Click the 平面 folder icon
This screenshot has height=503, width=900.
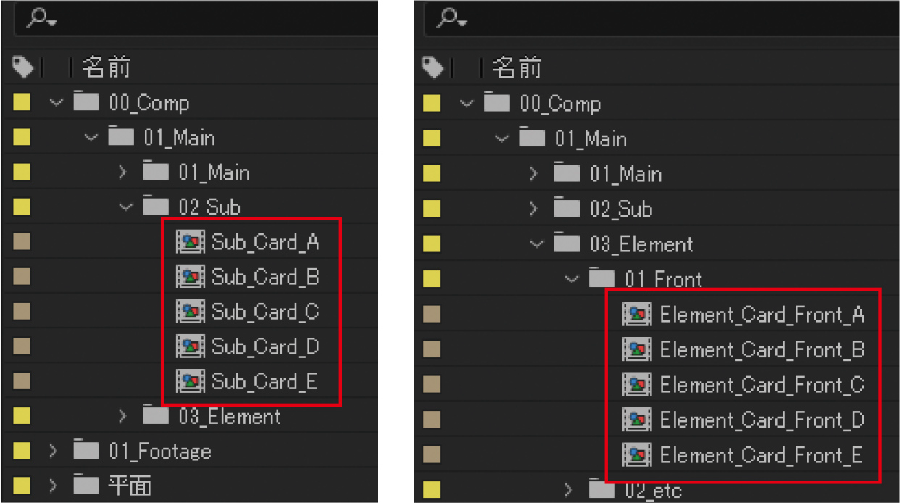point(87,485)
